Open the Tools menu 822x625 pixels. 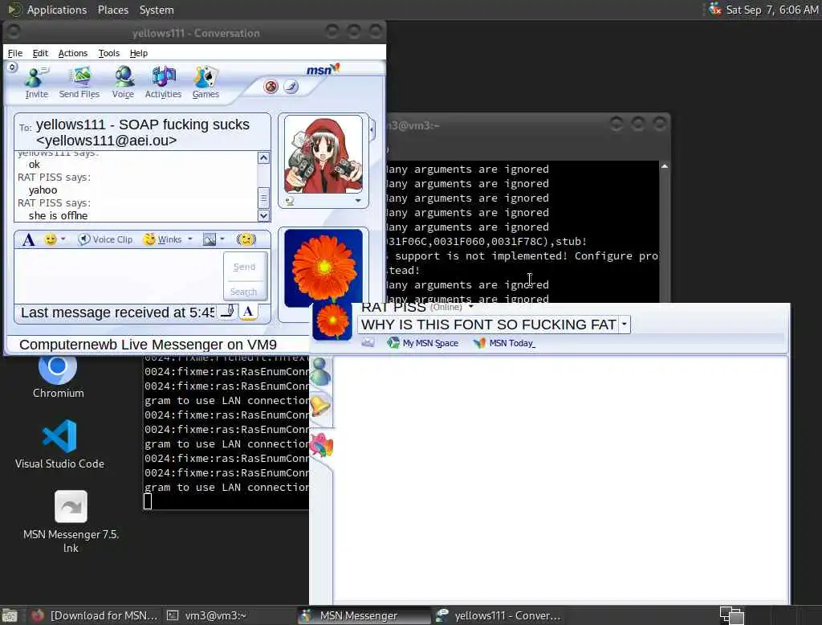click(108, 53)
